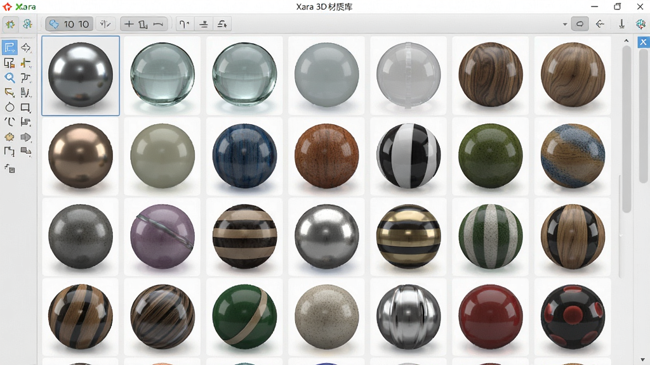This screenshot has width=650, height=365.
Task: Select the purple sphere with silver band
Action: pyautogui.click(x=162, y=236)
